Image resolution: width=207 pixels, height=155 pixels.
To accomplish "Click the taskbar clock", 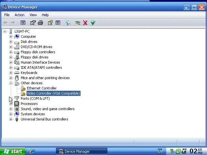I will point(196,151).
